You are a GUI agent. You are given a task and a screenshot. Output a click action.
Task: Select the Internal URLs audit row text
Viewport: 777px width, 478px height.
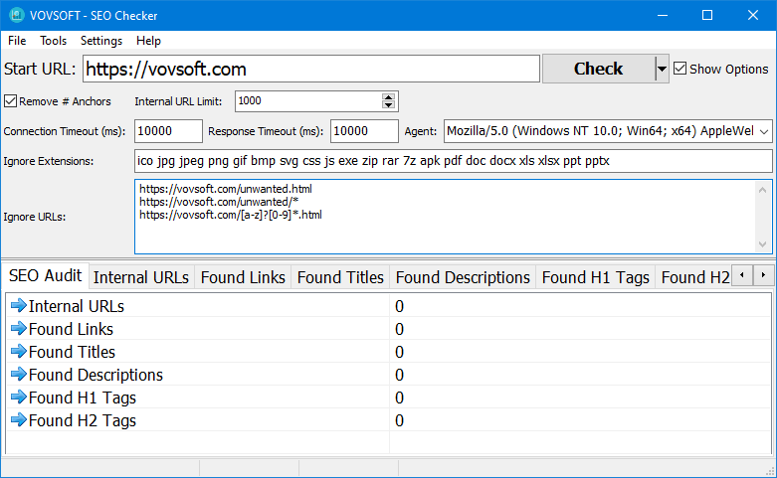[x=77, y=306]
